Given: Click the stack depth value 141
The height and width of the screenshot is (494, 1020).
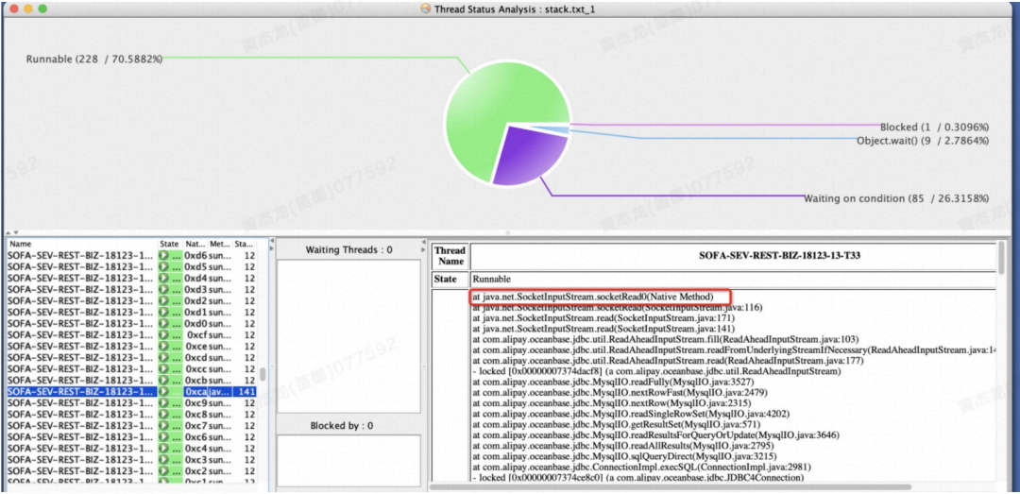Looking at the screenshot, I should point(246,392).
